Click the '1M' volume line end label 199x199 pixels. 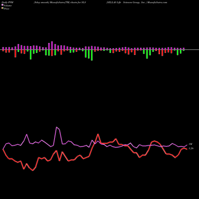(x=190, y=144)
